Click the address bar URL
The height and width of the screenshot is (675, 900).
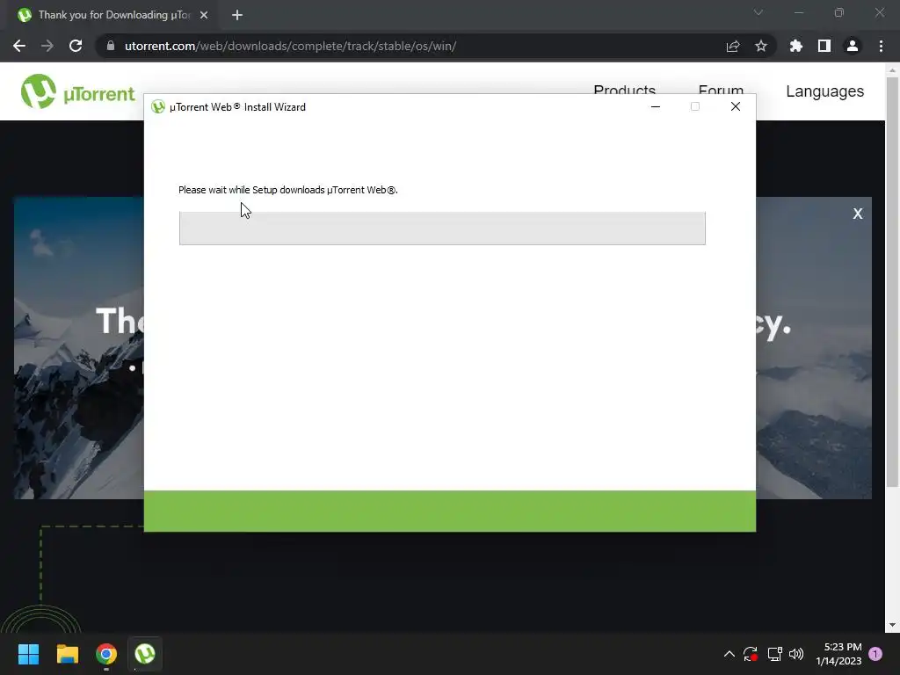point(290,46)
